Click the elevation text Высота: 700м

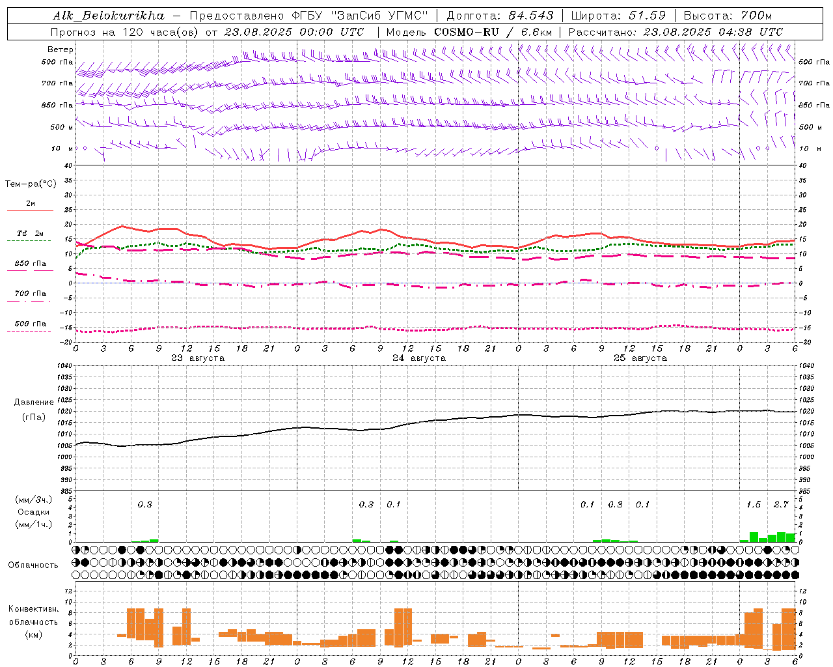728,16
